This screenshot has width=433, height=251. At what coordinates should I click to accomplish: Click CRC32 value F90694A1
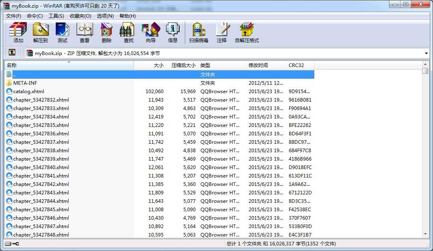coord(300,108)
